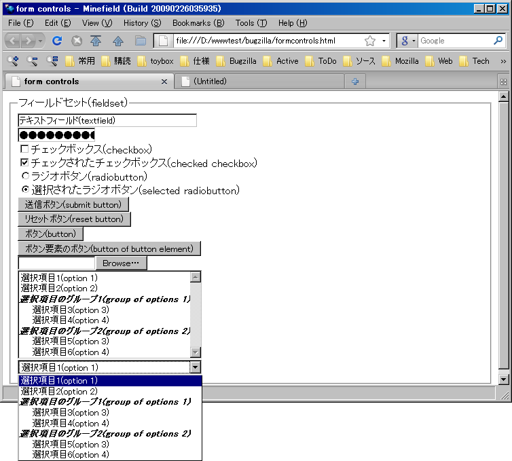The image size is (512, 461).
Task: Click the submit button
Action: click(73, 204)
